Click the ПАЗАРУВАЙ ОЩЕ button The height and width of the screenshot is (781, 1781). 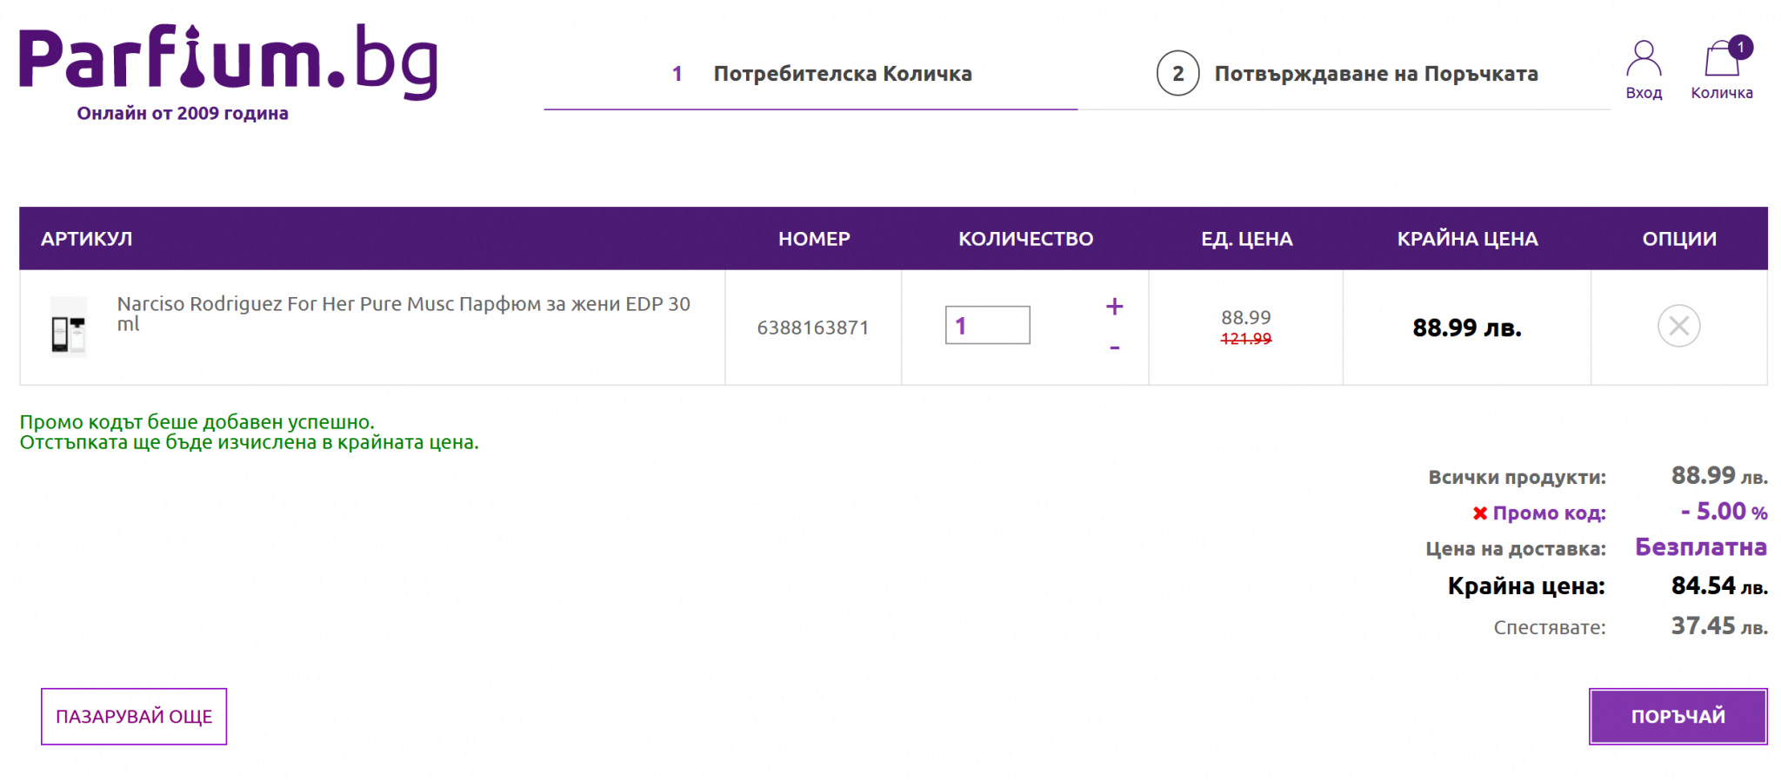[x=134, y=717]
